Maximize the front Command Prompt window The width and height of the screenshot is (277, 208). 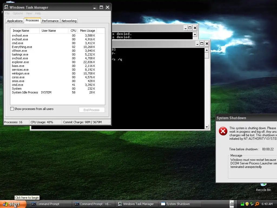click(x=202, y=44)
